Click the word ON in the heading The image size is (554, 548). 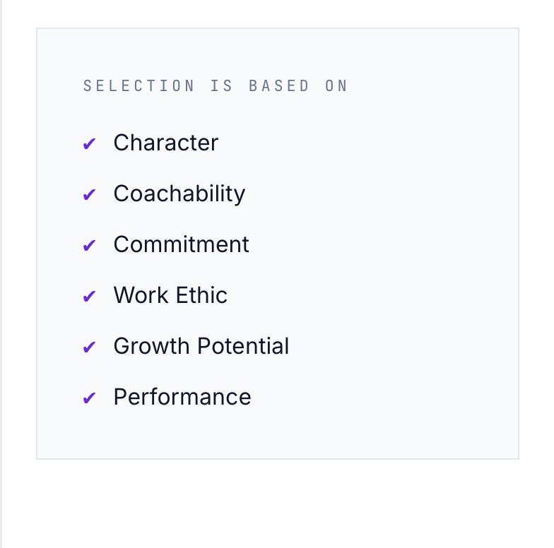click(x=336, y=86)
